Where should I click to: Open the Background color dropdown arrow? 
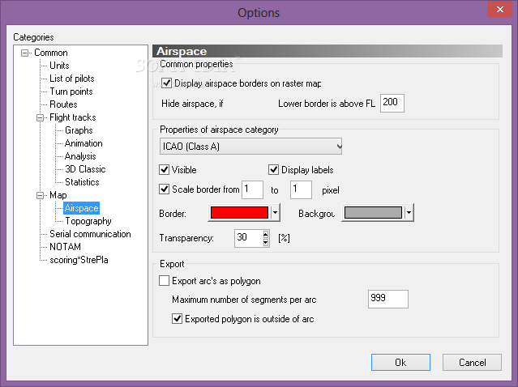[409, 212]
